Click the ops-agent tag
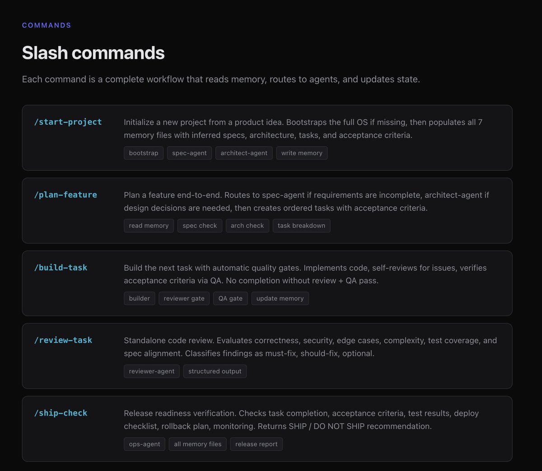 point(145,444)
